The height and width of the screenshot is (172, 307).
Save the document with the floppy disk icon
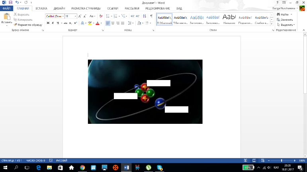tap(10, 2)
